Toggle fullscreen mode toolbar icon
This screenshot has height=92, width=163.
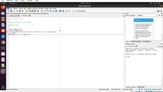click(x=63, y=11)
